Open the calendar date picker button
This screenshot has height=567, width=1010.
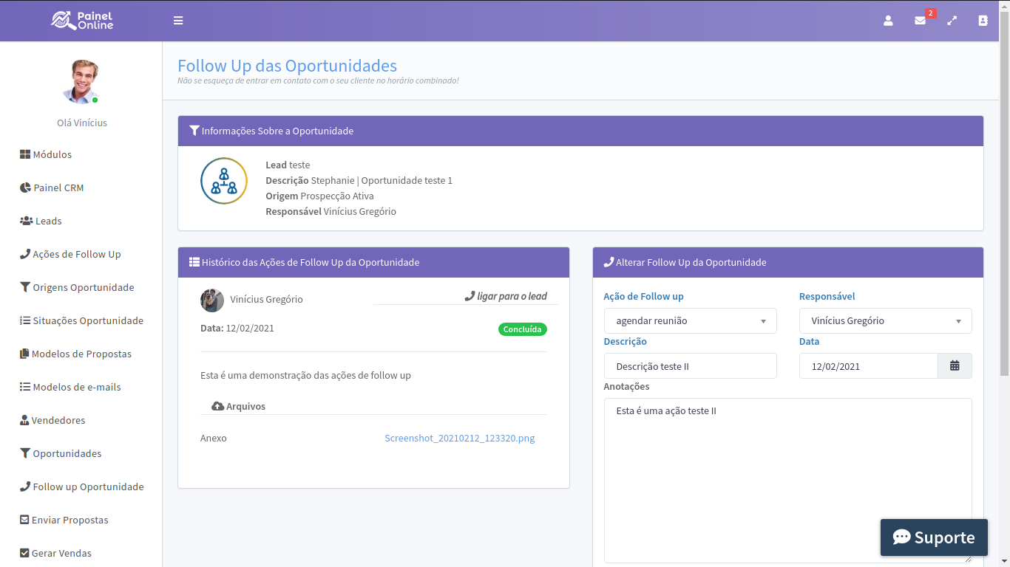[x=955, y=366]
